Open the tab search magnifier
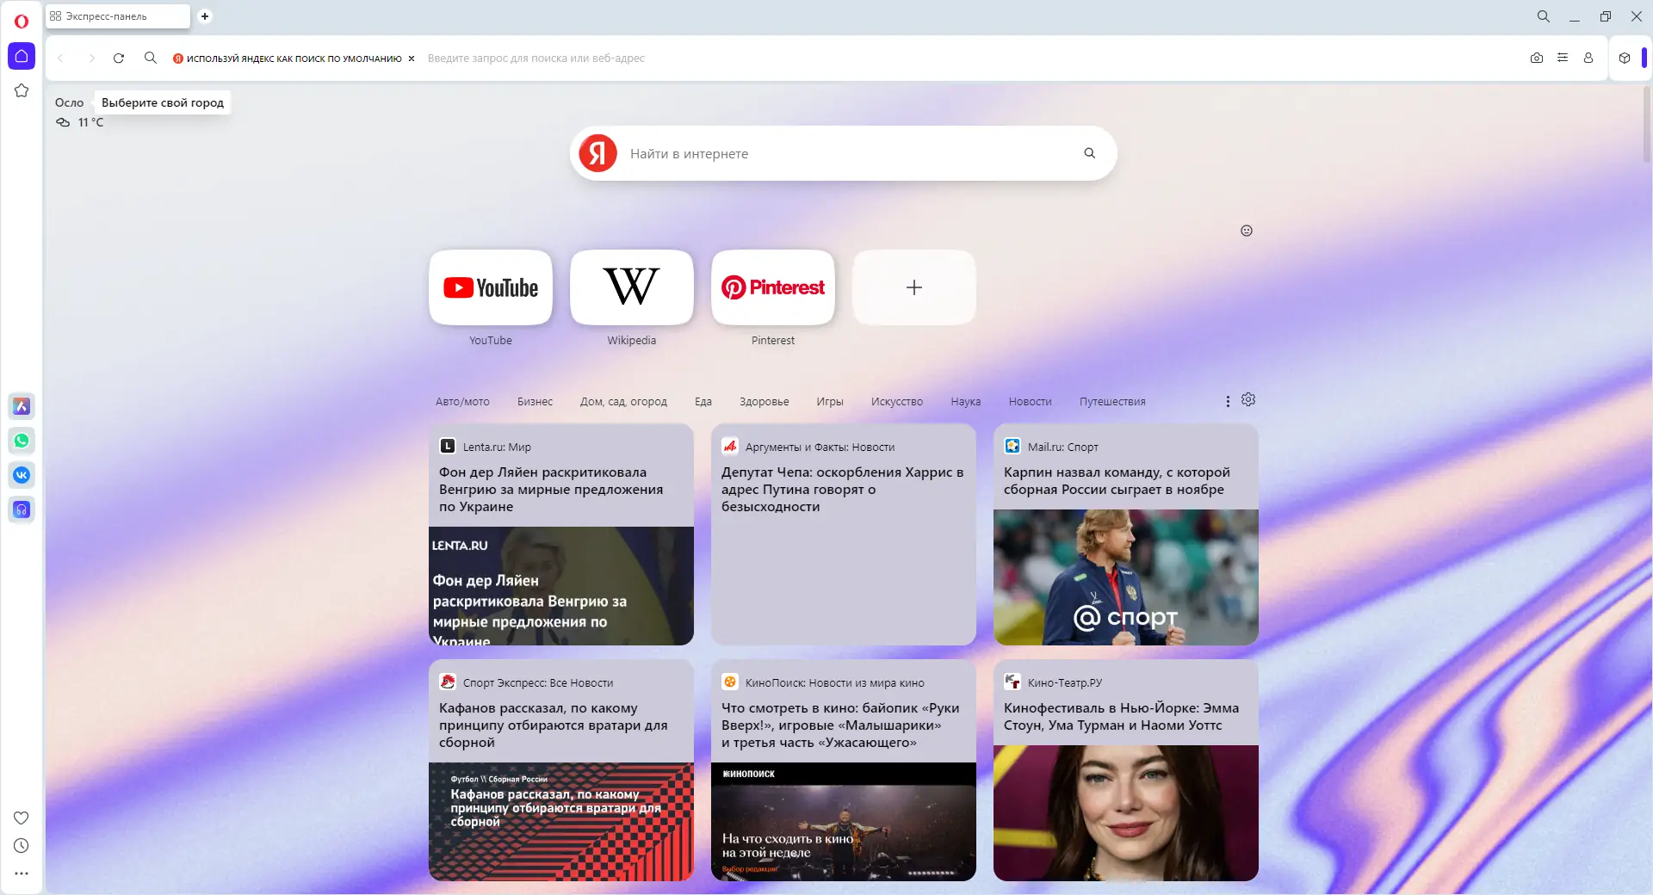This screenshot has height=895, width=1653. (1544, 16)
